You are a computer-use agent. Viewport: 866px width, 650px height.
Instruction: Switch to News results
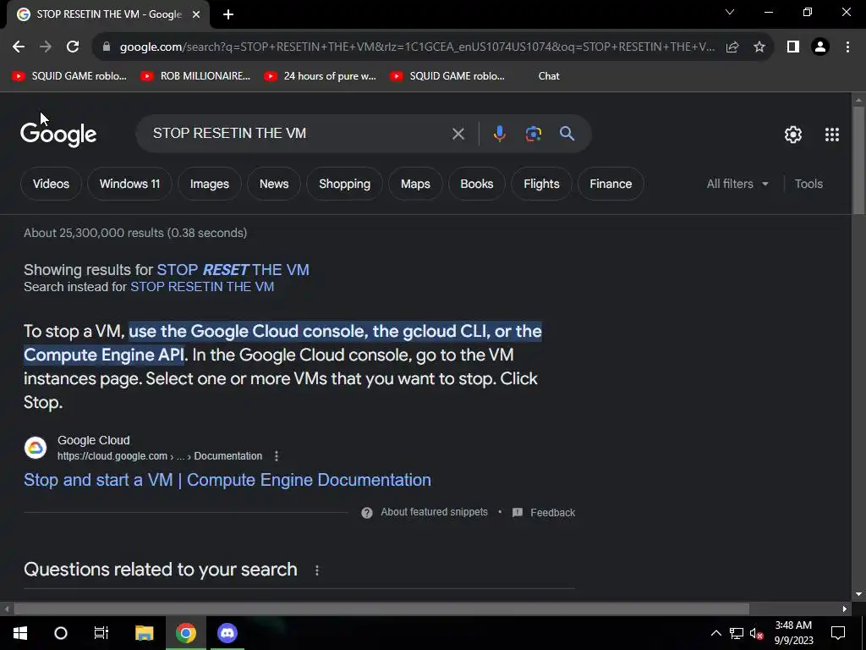tap(274, 184)
